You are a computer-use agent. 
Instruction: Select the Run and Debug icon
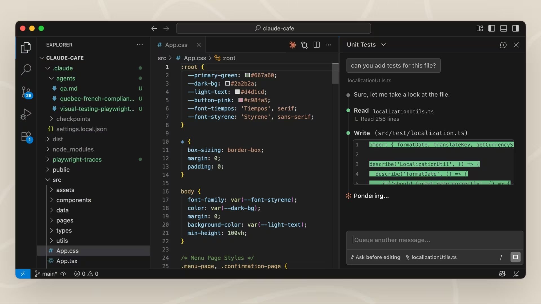click(x=26, y=114)
